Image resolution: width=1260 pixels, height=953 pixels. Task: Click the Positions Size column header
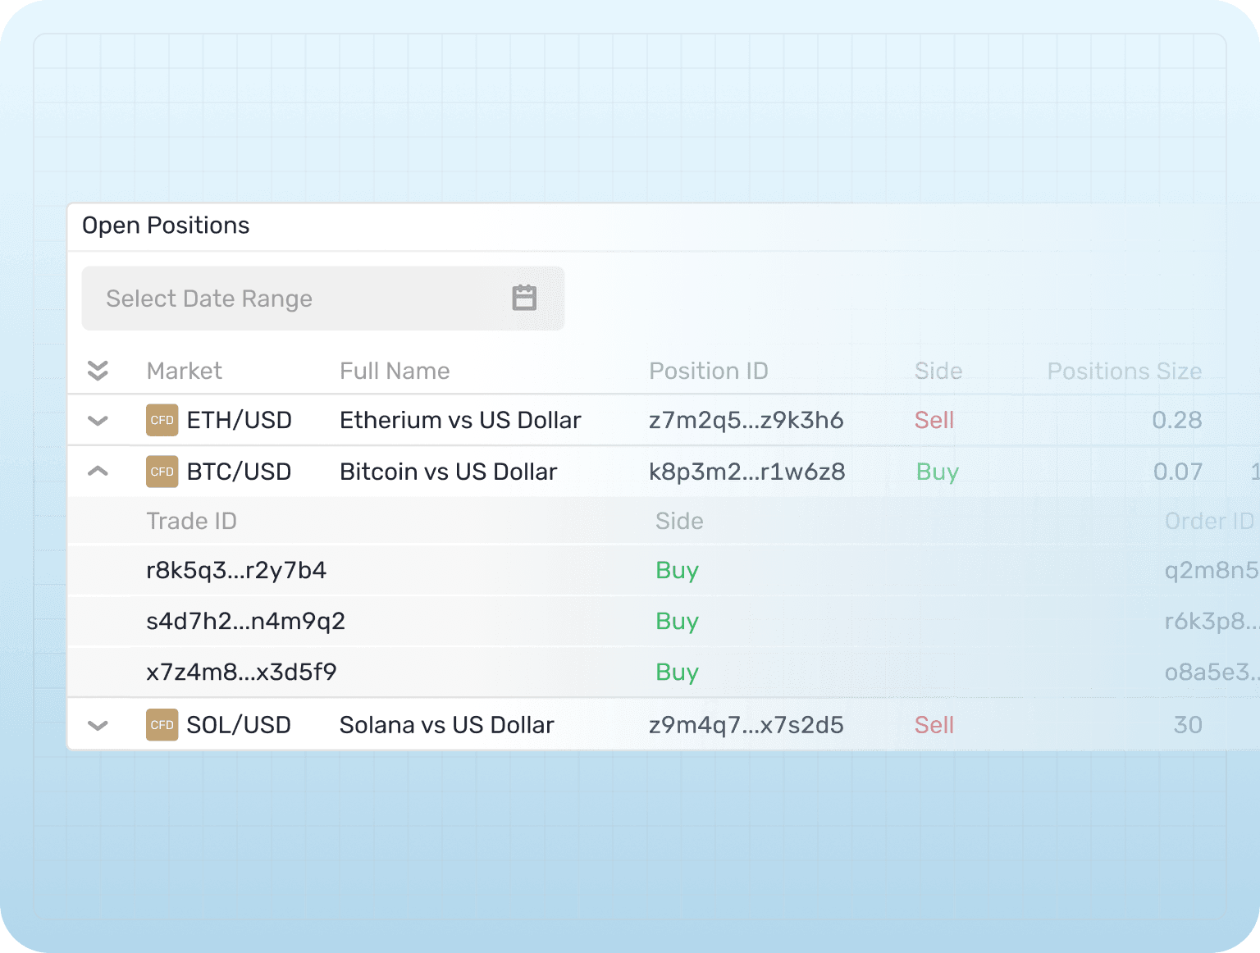coord(1125,371)
